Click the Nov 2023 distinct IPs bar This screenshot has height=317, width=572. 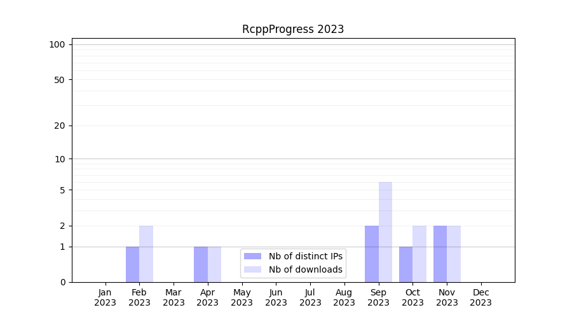[x=440, y=254]
